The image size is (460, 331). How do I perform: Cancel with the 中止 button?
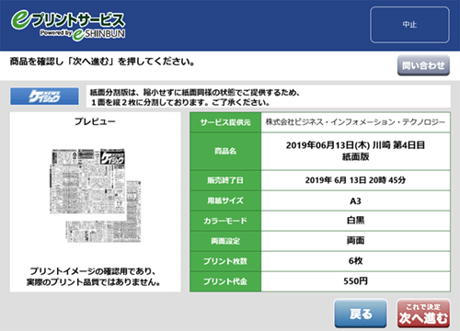tap(409, 25)
